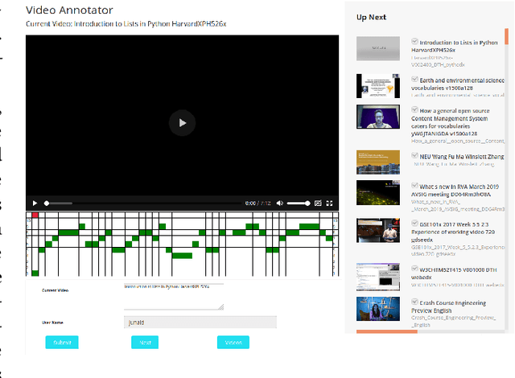
Task: Open thumbnail of Content Management System video
Action: 378,117
